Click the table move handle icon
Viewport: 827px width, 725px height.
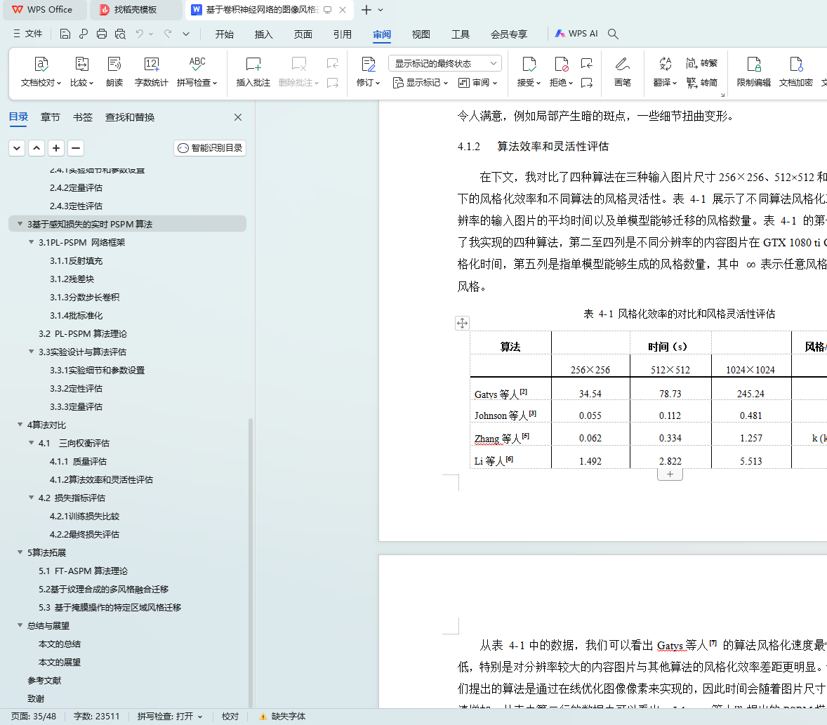tap(462, 324)
